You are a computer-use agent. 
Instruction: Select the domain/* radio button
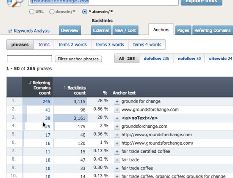tap(52, 12)
